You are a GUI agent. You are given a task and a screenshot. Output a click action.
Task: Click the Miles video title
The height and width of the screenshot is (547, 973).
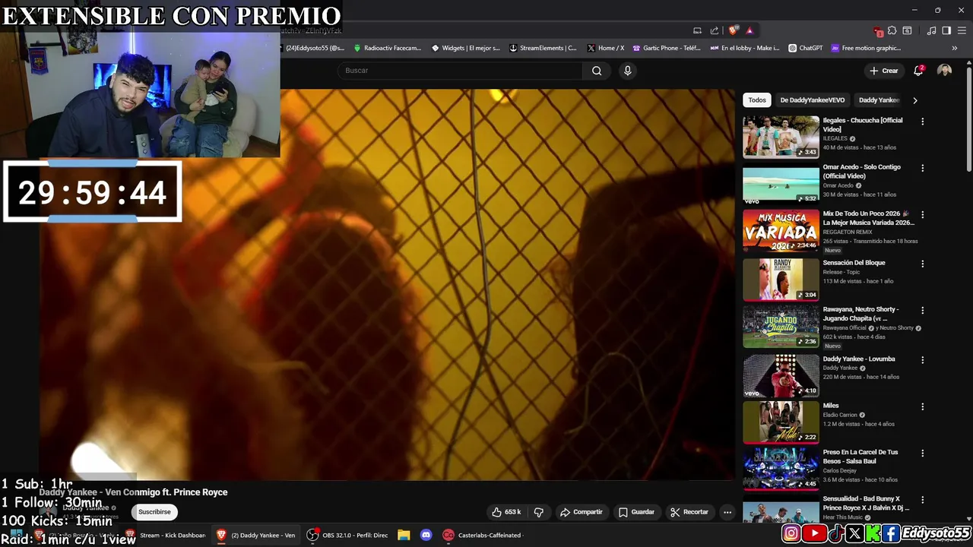point(831,406)
